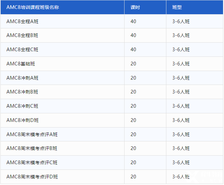This screenshot has height=185, width=224.
Task: Click '3-6人班' in the 周末模考点评C班 row
Action: point(181,162)
